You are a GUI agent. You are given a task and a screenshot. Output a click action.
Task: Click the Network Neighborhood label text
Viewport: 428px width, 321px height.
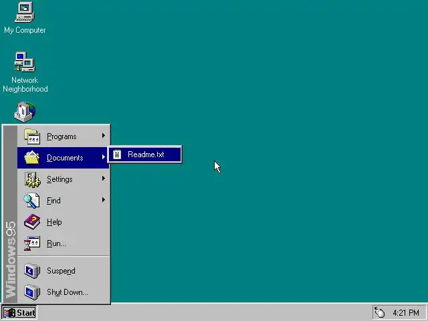[25, 84]
